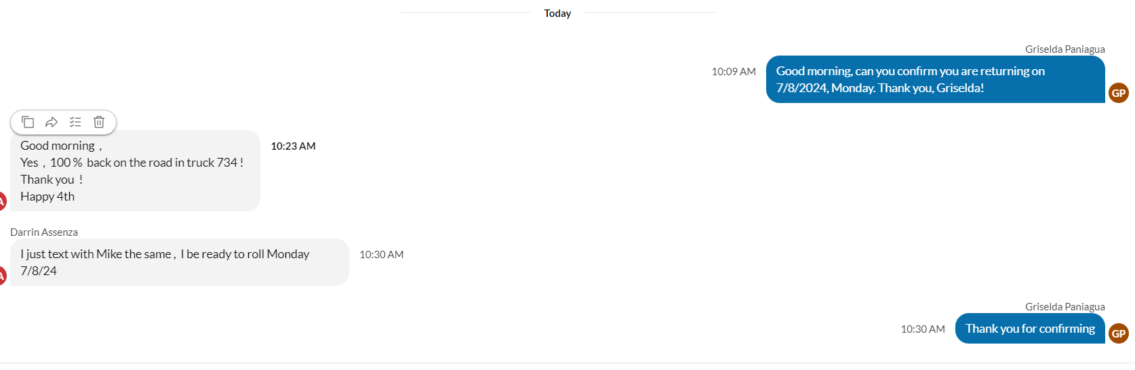Copy the hovered message with the copy icon

pyautogui.click(x=28, y=122)
